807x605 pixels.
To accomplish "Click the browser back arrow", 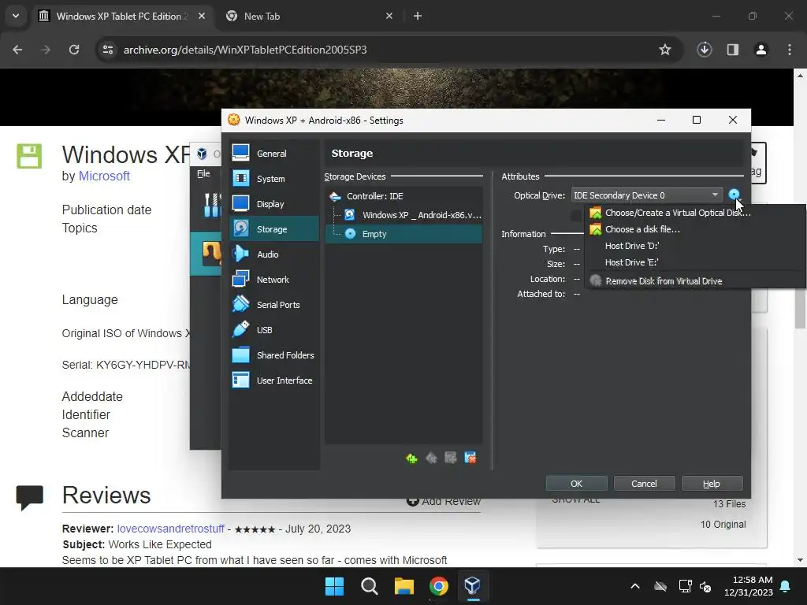I will 17,50.
